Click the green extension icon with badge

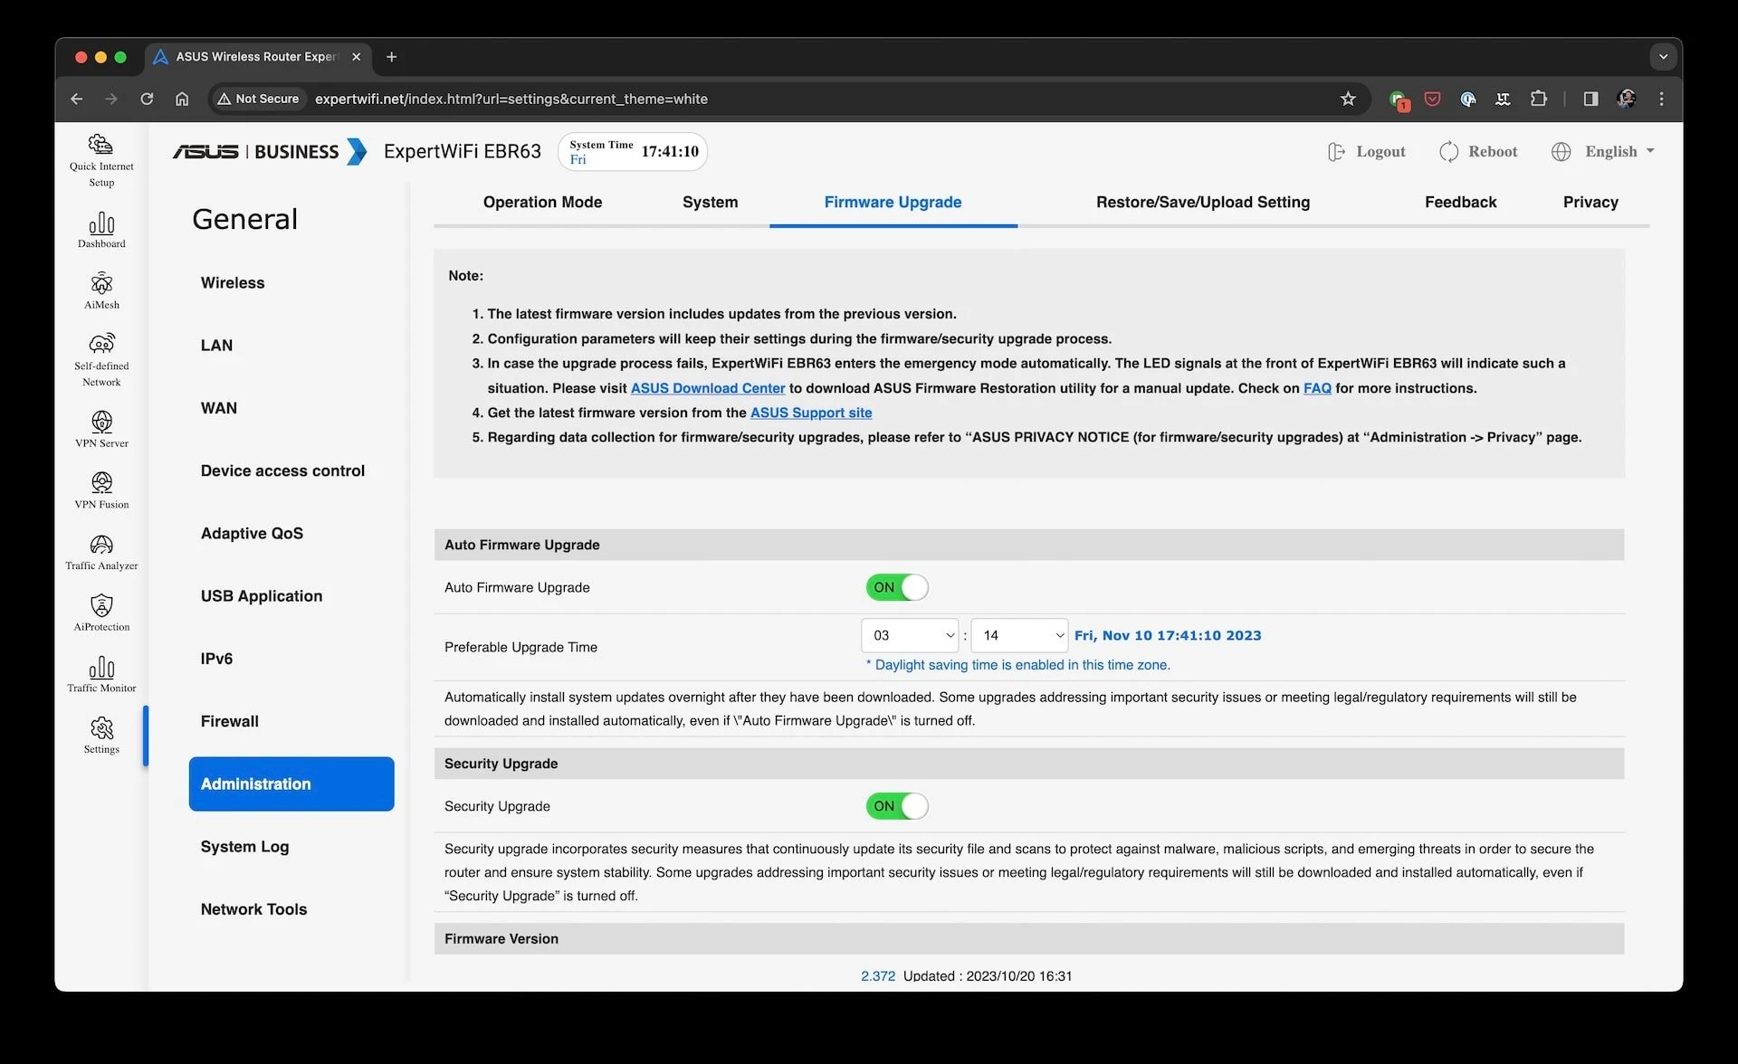tap(1399, 100)
